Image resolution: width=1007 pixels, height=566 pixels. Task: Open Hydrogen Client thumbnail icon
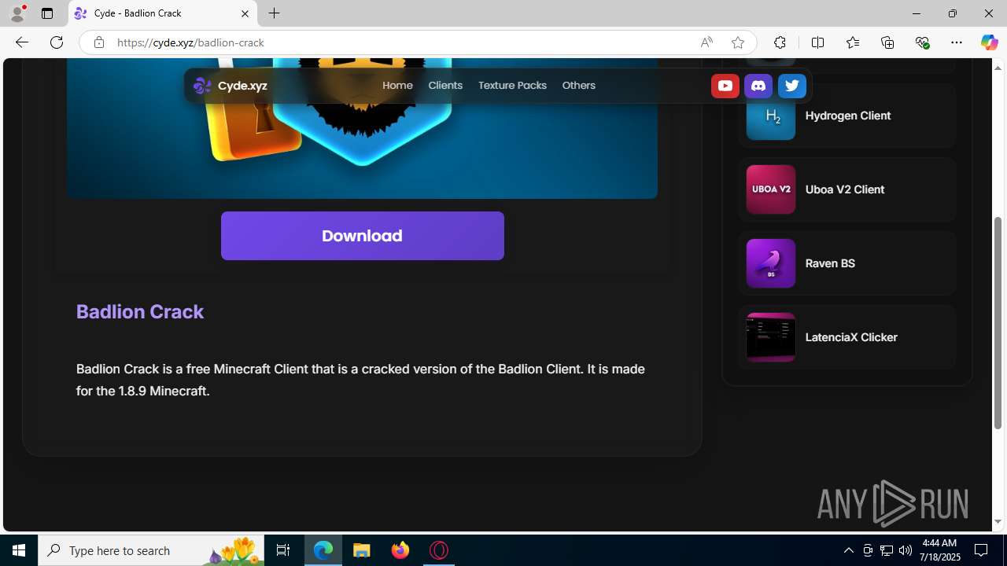click(x=771, y=116)
